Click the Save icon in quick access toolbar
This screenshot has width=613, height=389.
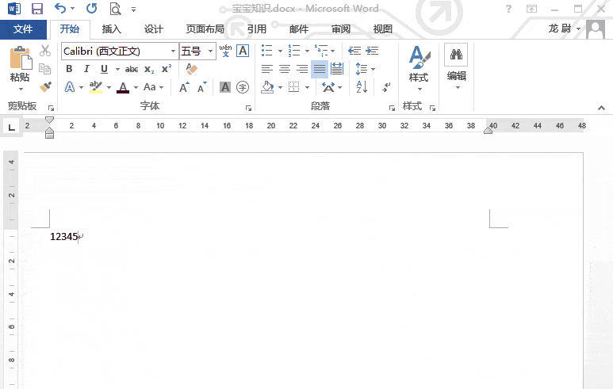click(36, 9)
